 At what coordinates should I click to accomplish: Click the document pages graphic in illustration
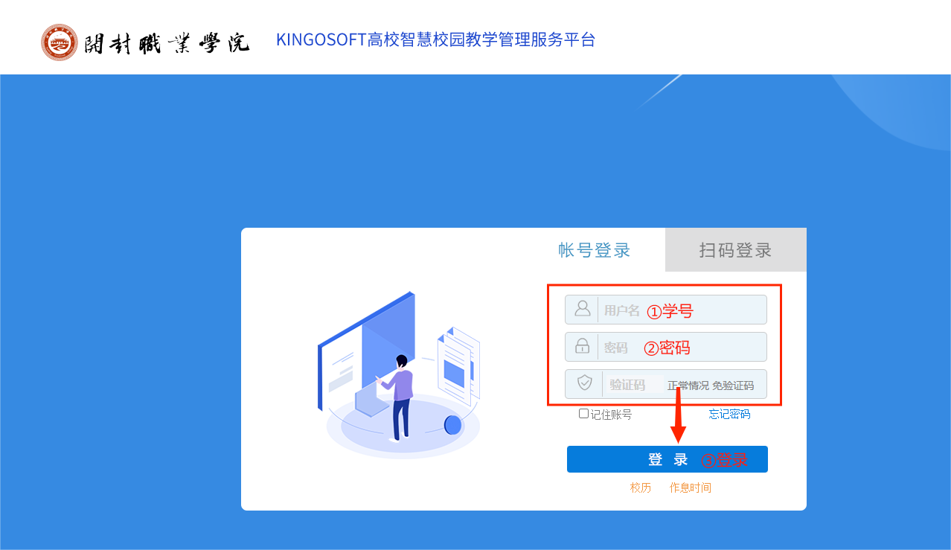coord(458,367)
